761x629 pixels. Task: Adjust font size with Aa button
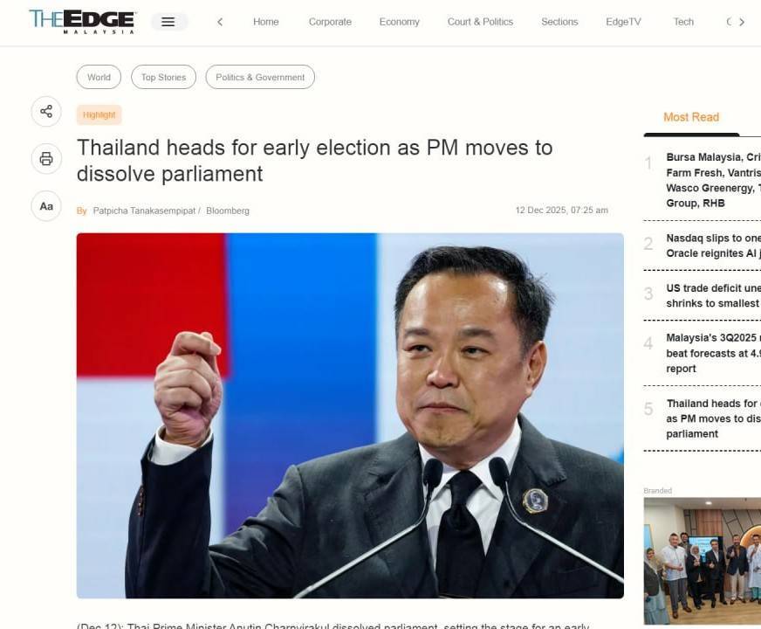46,206
